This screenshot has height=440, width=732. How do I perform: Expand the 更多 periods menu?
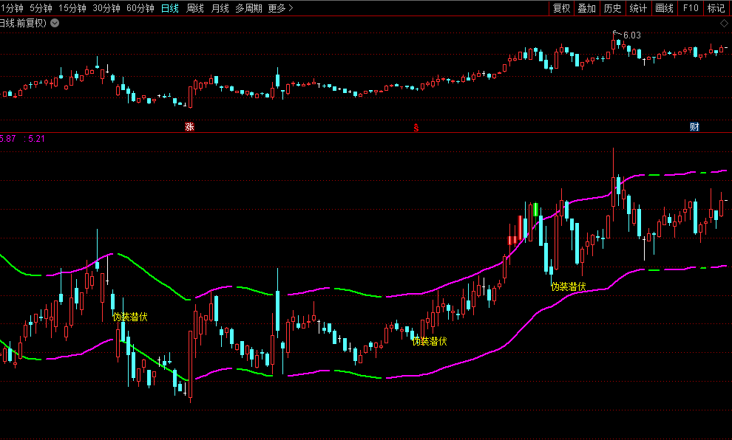point(280,8)
